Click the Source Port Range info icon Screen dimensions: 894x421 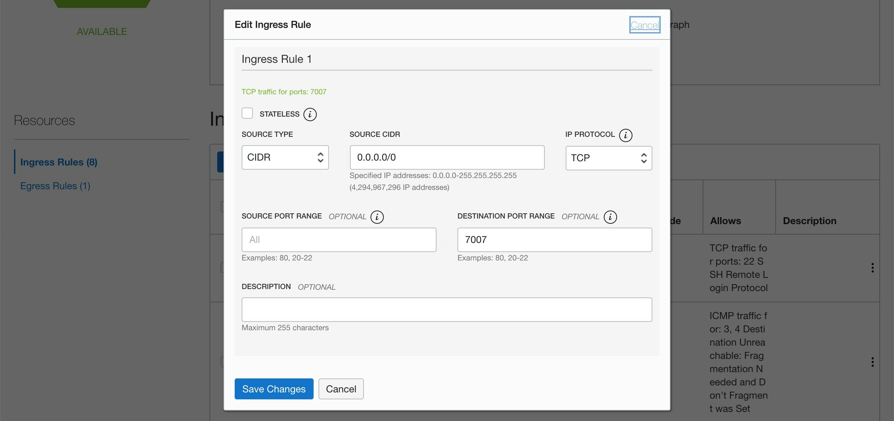click(377, 217)
